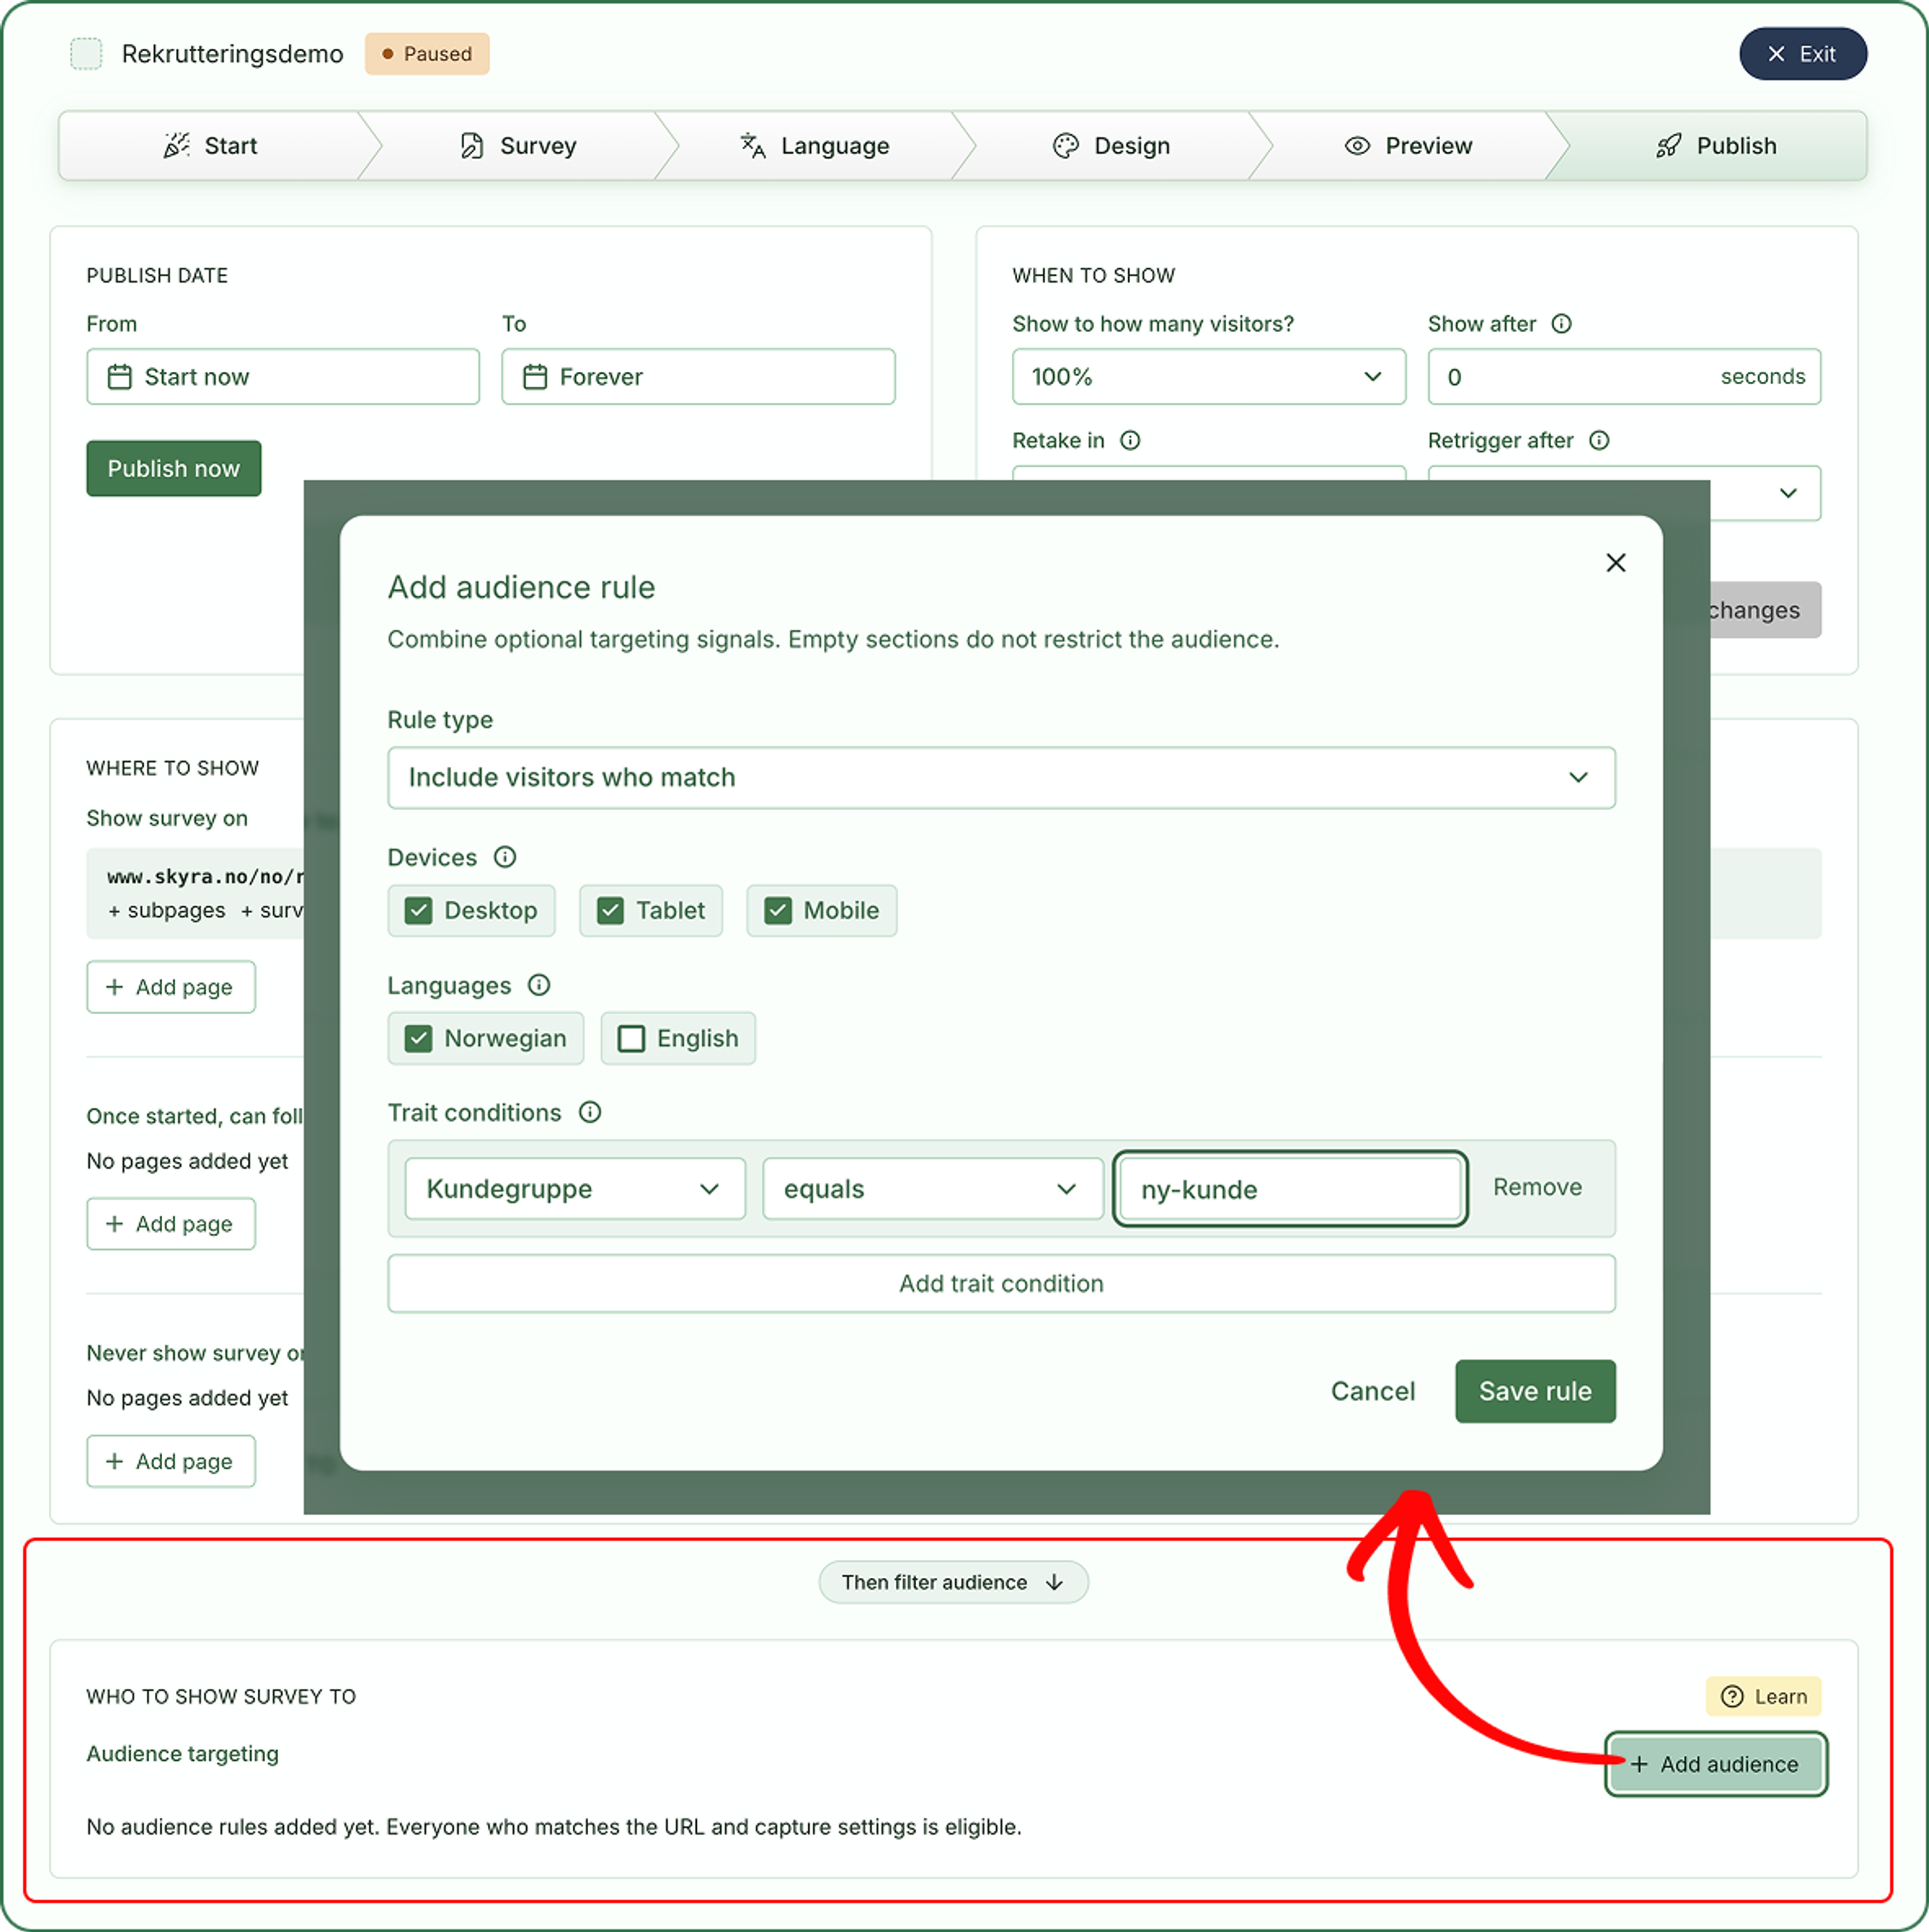Click the survey thumbnail next to Rekrutteringsdemo
This screenshot has height=1932, width=1929.
click(86, 54)
